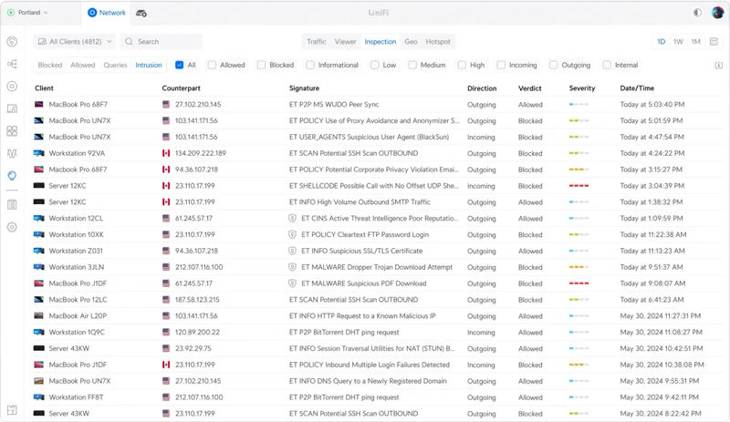
Task: Enable the Outgoing direction checkbox
Action: (x=554, y=65)
